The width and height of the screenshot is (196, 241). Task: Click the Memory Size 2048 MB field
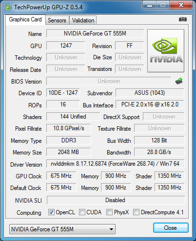[x=69, y=152]
